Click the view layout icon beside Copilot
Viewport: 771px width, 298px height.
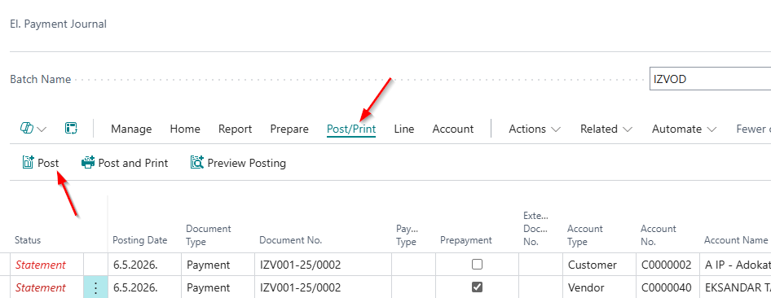[x=71, y=129]
